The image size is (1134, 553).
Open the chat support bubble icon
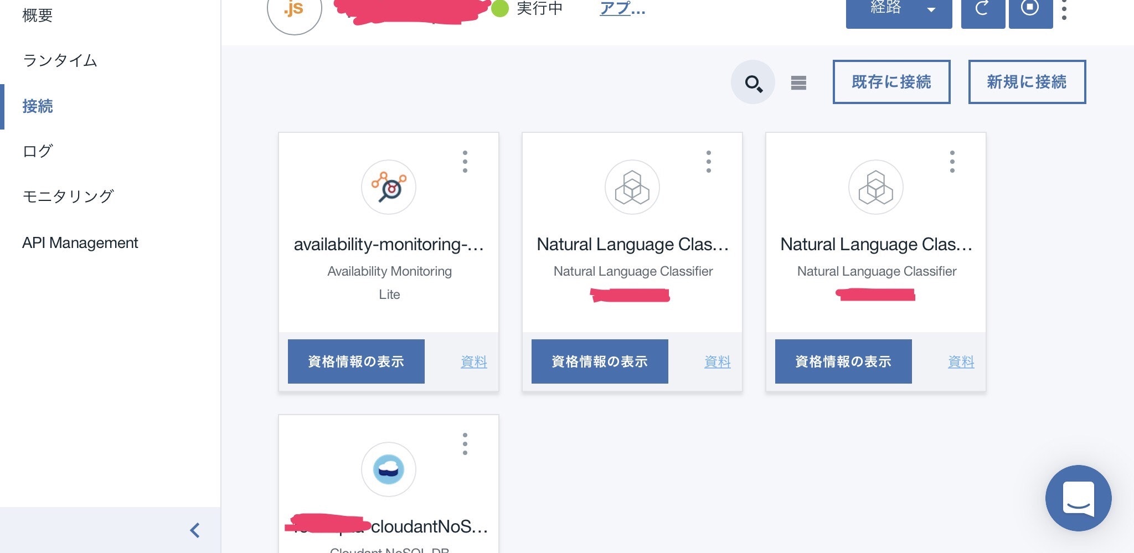(1078, 498)
